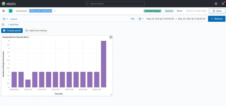Open the Options menu

pyautogui.click(x=169, y=11)
